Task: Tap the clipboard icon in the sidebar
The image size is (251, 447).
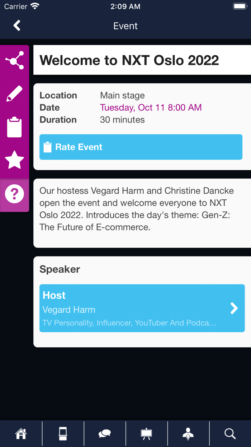Action: tap(14, 127)
